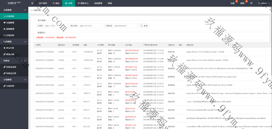Click the refresh icon in top bar
272x129 pixels.
click(x=251, y=3)
